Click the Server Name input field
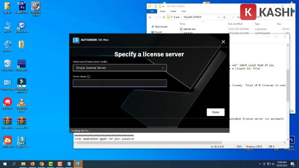 tap(120, 83)
